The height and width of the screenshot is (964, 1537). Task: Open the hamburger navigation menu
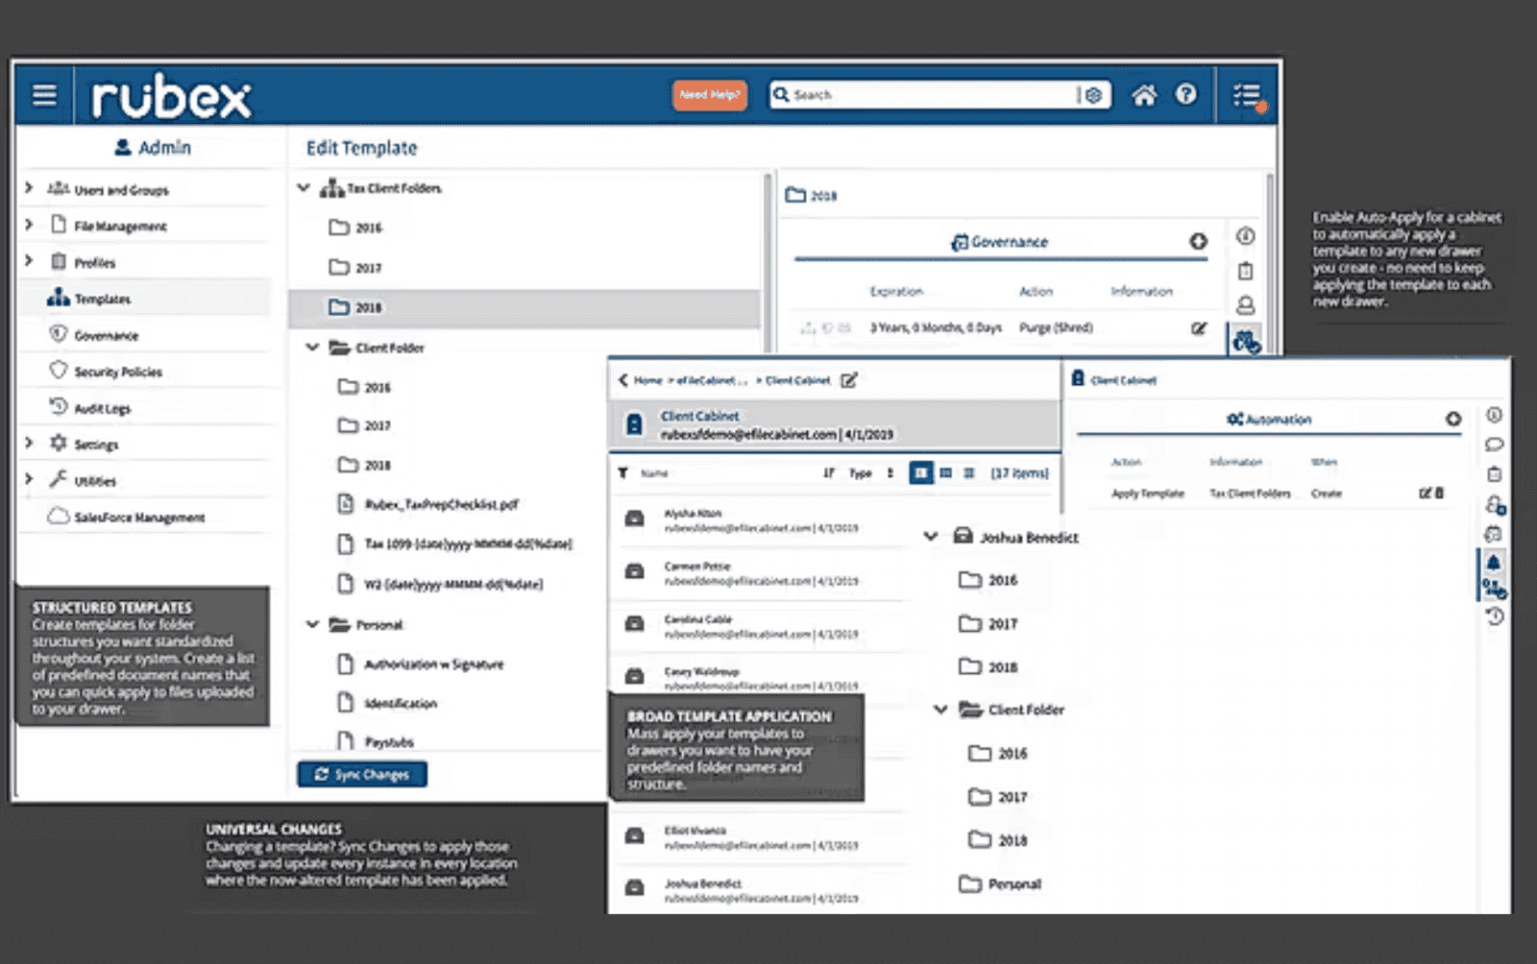tap(43, 94)
